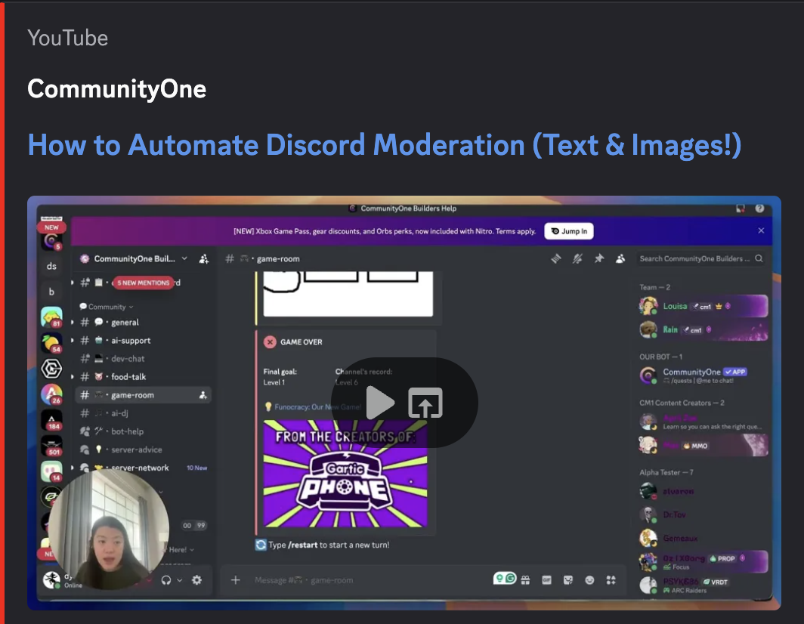Click the plus attach button in message bar
This screenshot has width=804, height=624.
click(235, 580)
